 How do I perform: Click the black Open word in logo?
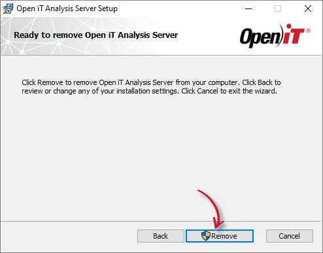coord(260,38)
